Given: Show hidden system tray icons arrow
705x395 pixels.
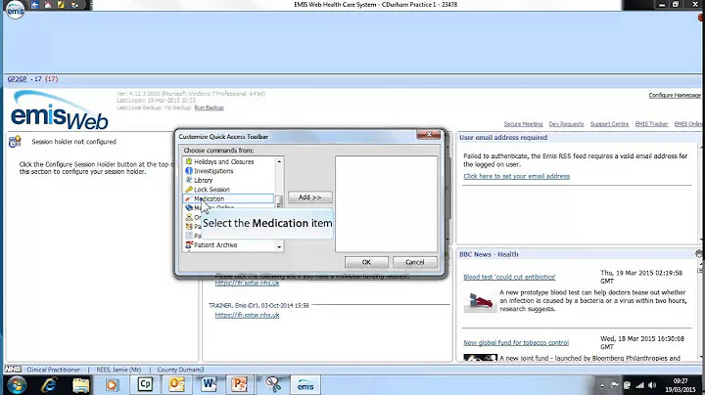Looking at the screenshot, I should (x=602, y=385).
